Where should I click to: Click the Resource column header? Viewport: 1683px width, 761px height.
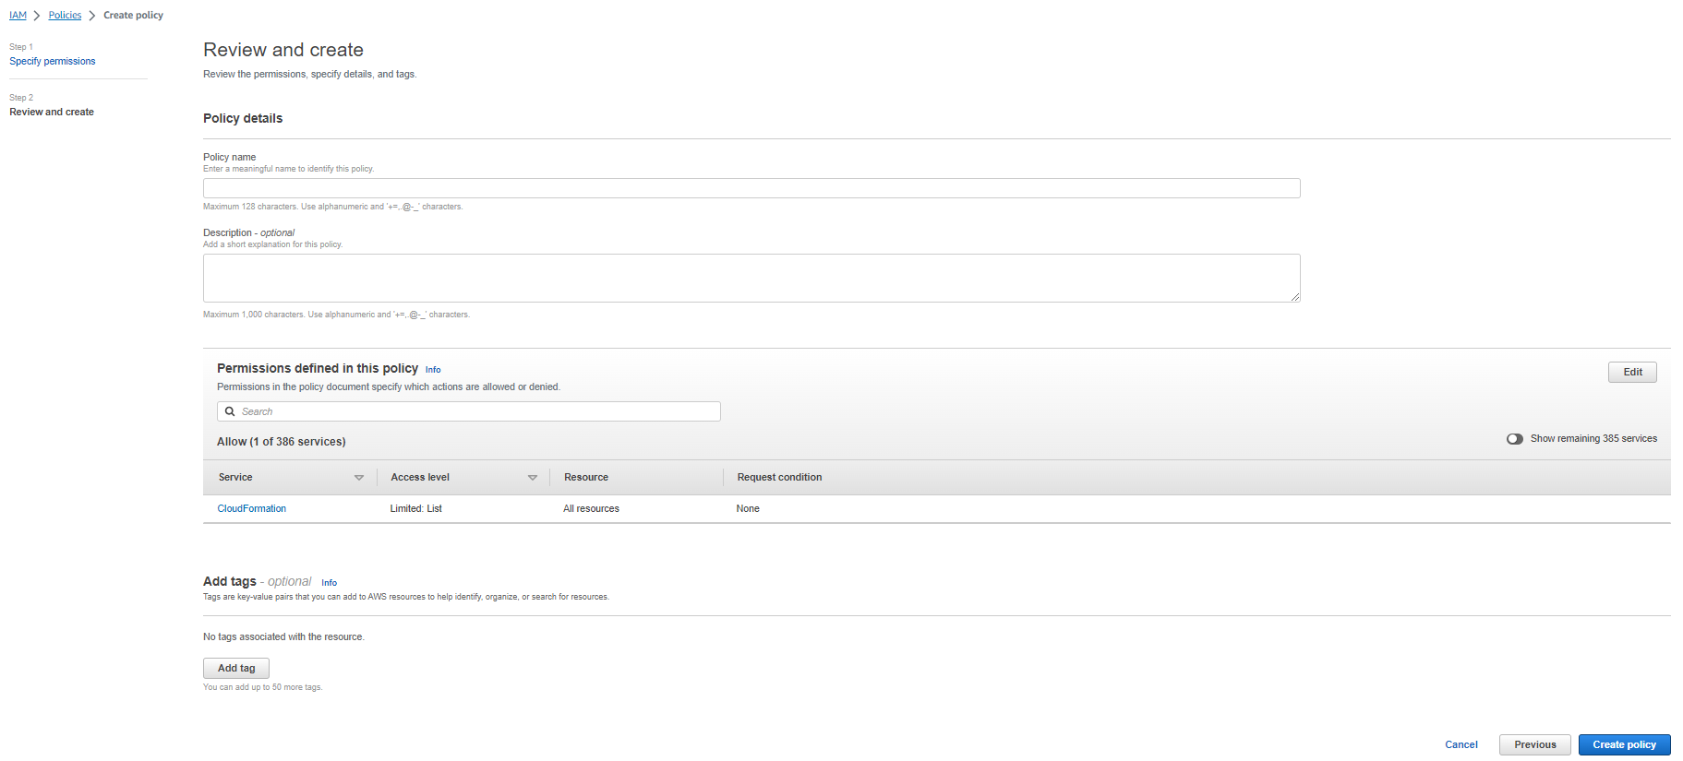tap(586, 478)
